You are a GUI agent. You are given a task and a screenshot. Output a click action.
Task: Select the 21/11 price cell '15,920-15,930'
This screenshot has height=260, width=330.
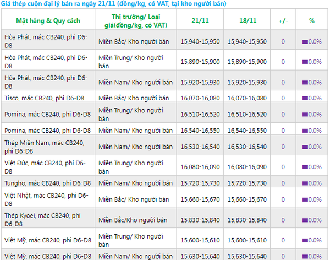point(200,82)
